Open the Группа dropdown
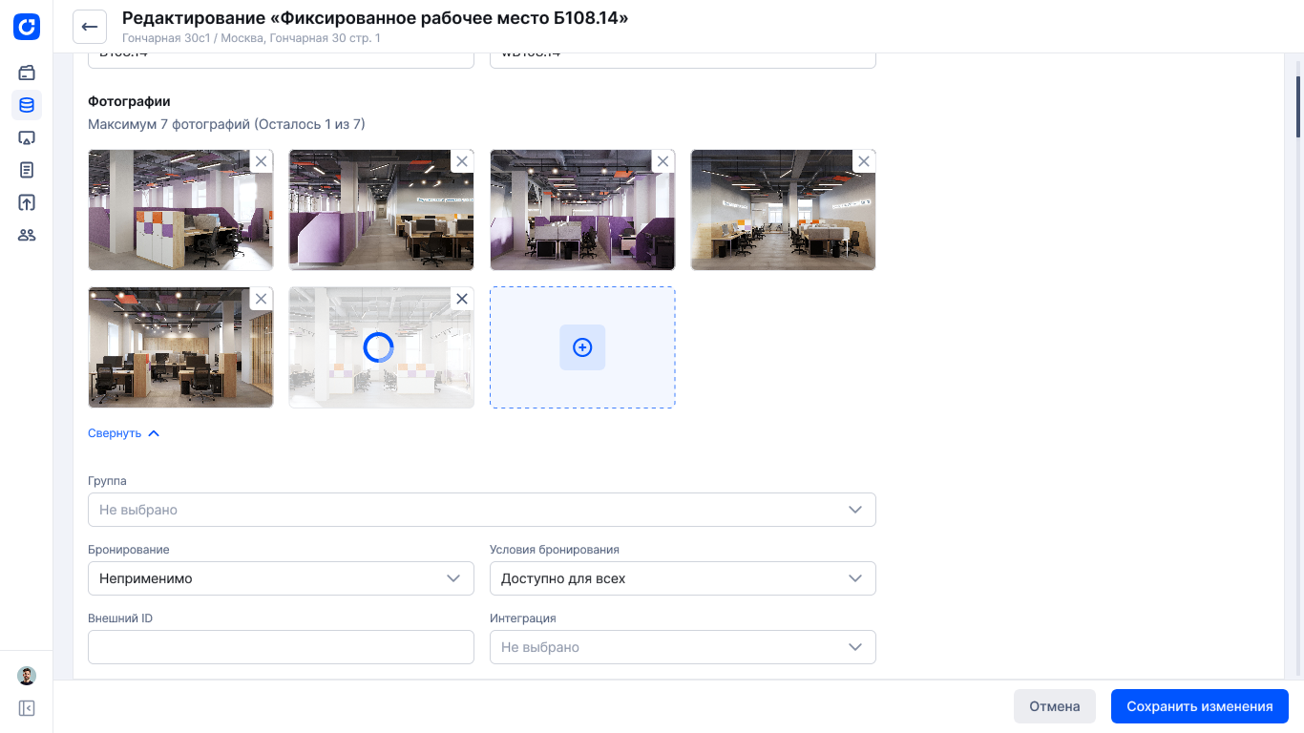Screen dimensions: 1304x733 pos(481,510)
